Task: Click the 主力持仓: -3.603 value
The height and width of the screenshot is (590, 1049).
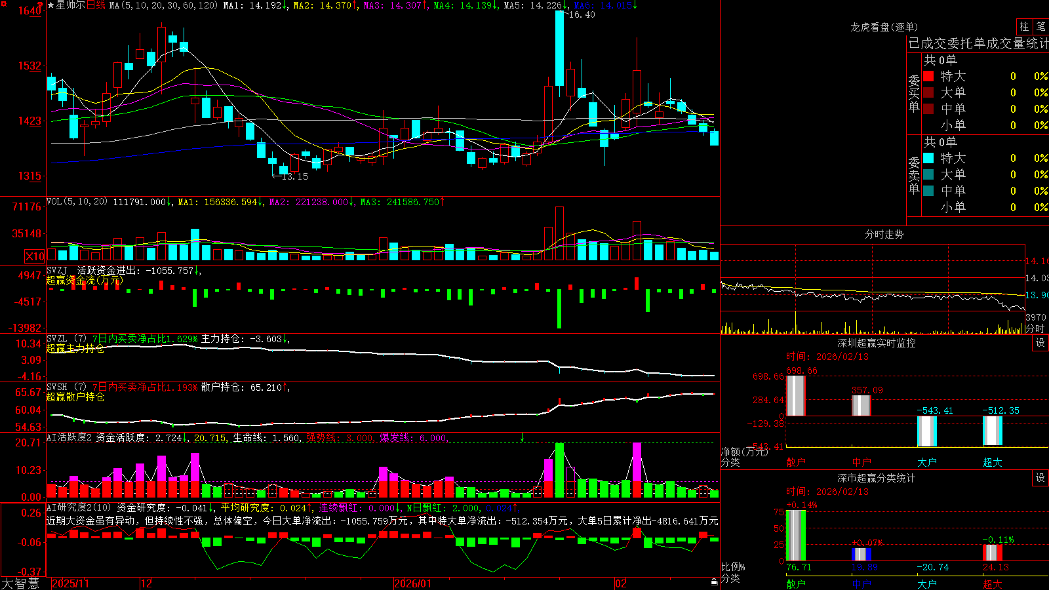Action: pos(241,339)
